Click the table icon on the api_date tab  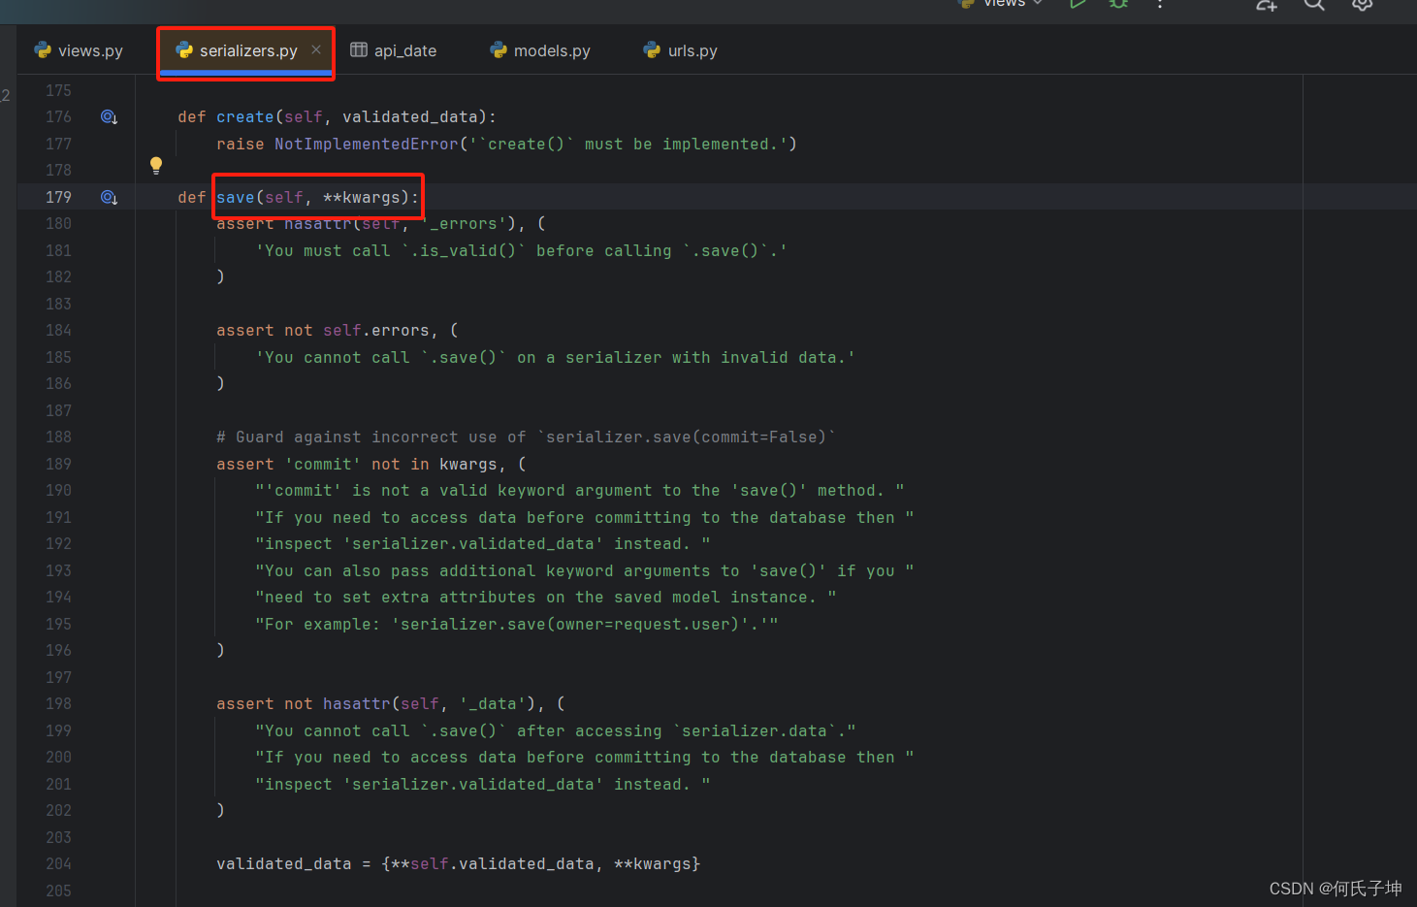(359, 49)
